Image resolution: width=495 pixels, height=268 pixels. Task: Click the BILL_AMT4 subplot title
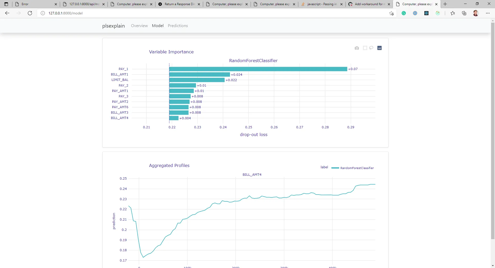tap(252, 175)
